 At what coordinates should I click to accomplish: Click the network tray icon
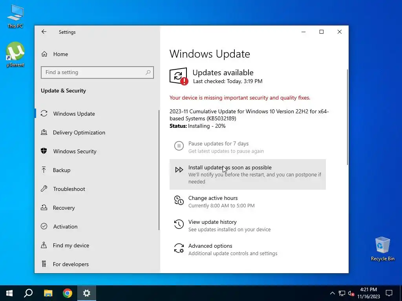click(342, 293)
